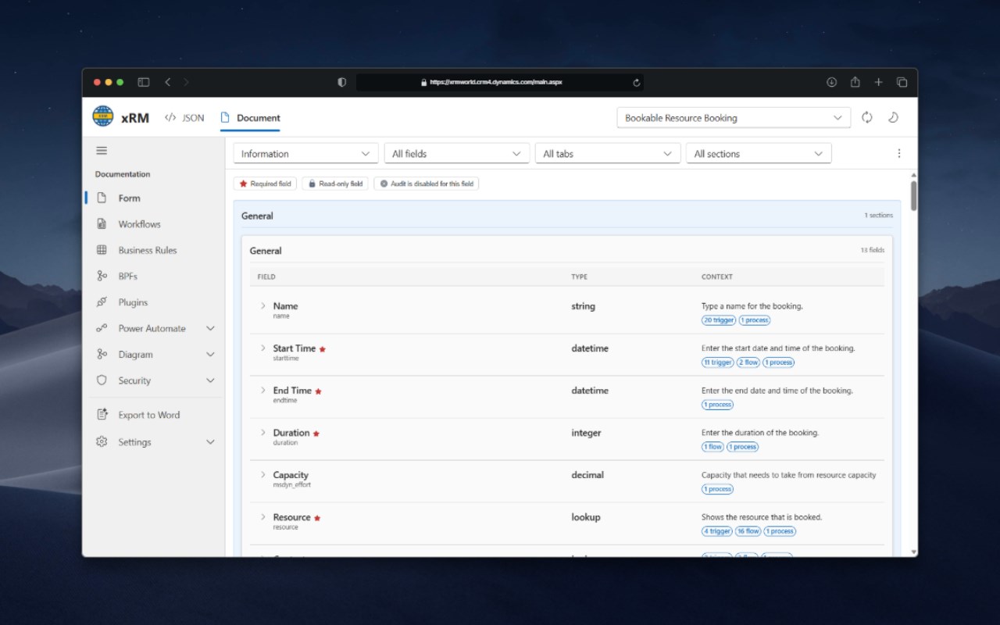Switch to the Document tab

pos(251,118)
